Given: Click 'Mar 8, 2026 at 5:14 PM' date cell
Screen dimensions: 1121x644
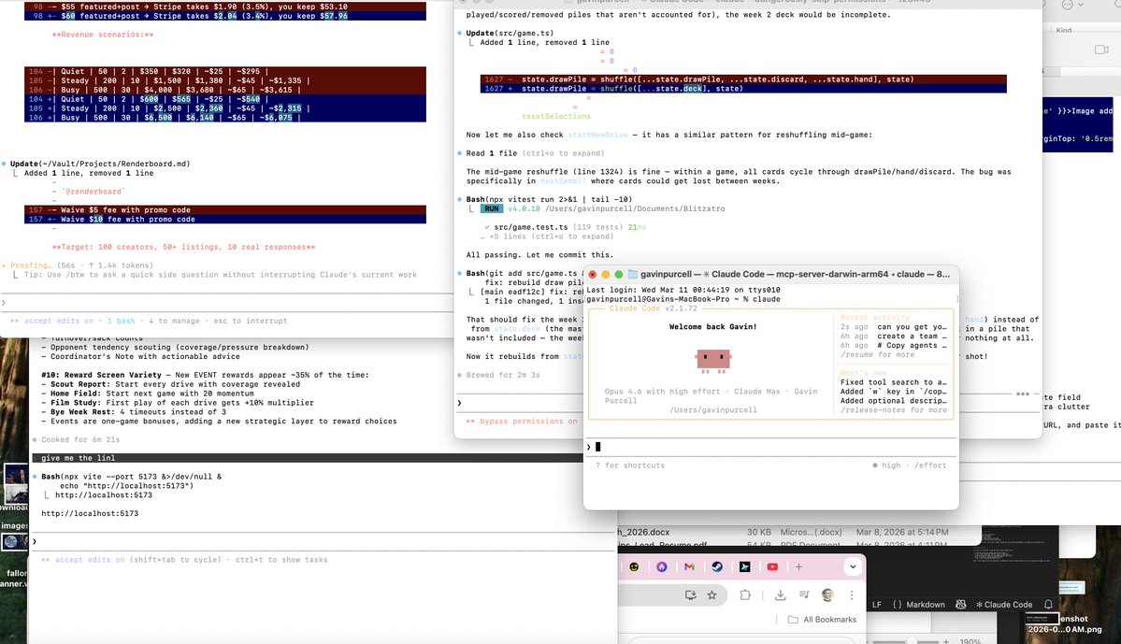Looking at the screenshot, I should [902, 532].
